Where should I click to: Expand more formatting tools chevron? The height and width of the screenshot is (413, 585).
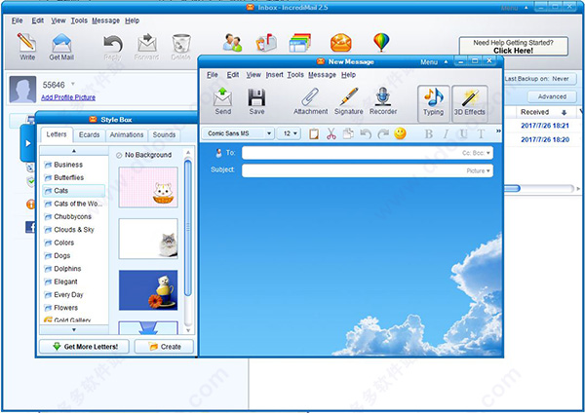pos(498,131)
